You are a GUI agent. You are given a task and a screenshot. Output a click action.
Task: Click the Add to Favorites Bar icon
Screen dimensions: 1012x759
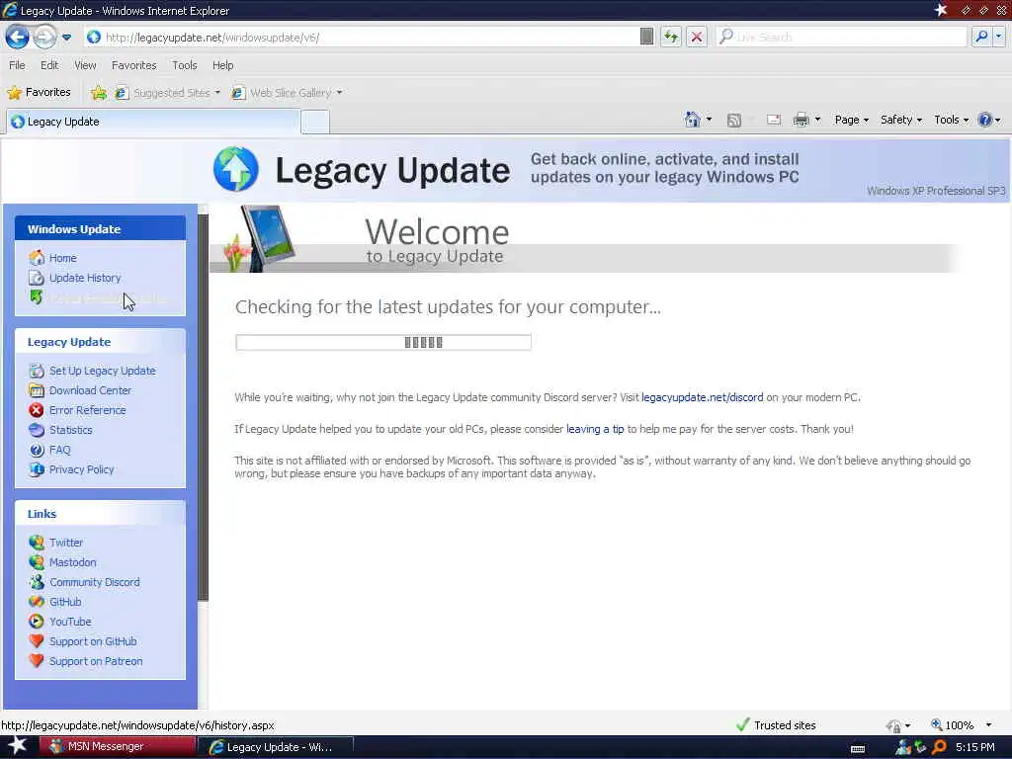(98, 93)
